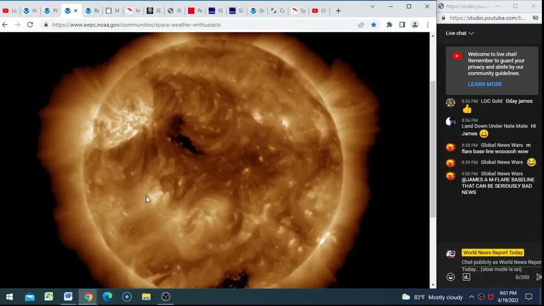
Task: Click the forward navigation arrow
Action: [17, 25]
